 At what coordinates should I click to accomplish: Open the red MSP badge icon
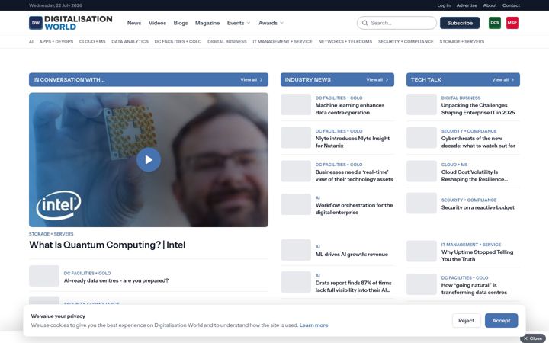(512, 23)
